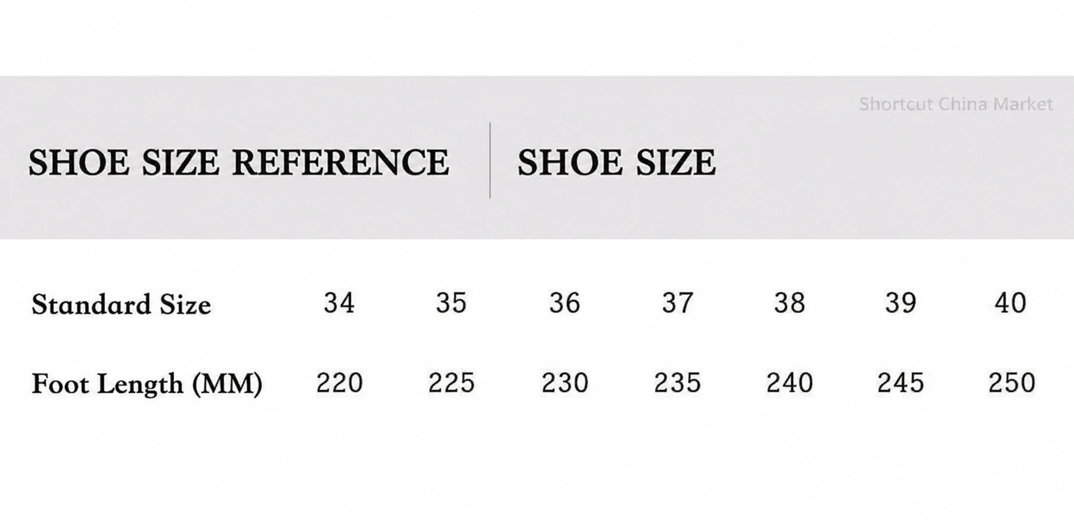The height and width of the screenshot is (520, 1074).
Task: Select standard size 40
Action: [x=1011, y=303]
